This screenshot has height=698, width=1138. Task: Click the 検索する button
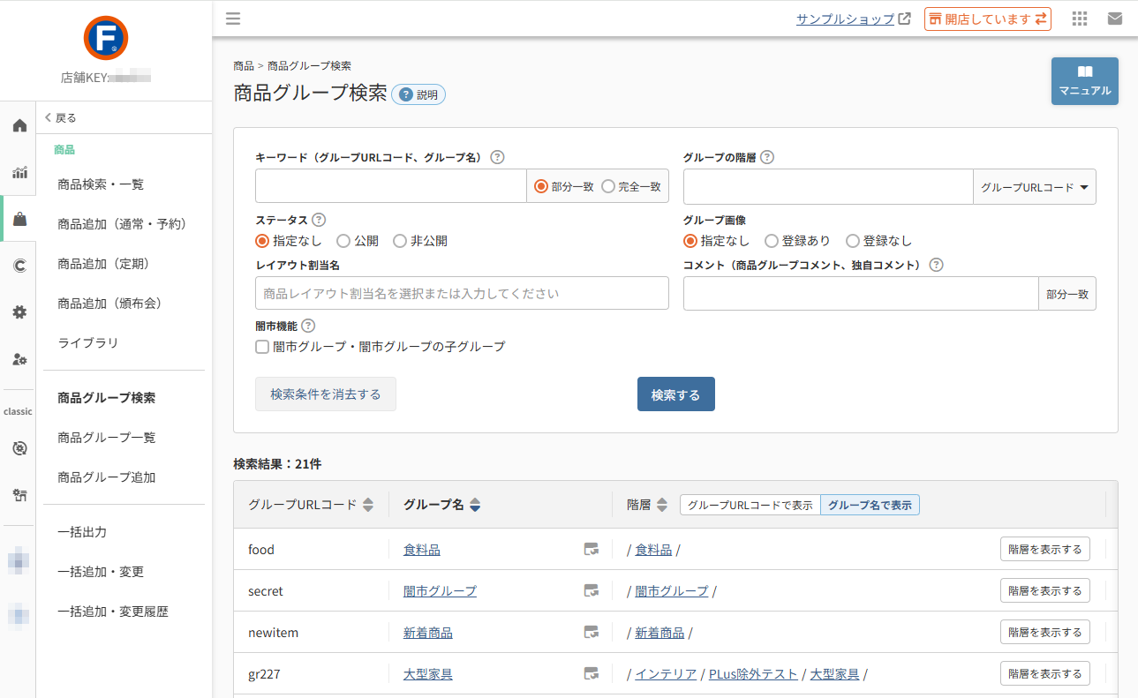pos(676,394)
